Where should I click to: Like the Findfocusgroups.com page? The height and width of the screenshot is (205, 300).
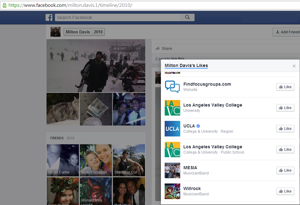click(x=285, y=87)
